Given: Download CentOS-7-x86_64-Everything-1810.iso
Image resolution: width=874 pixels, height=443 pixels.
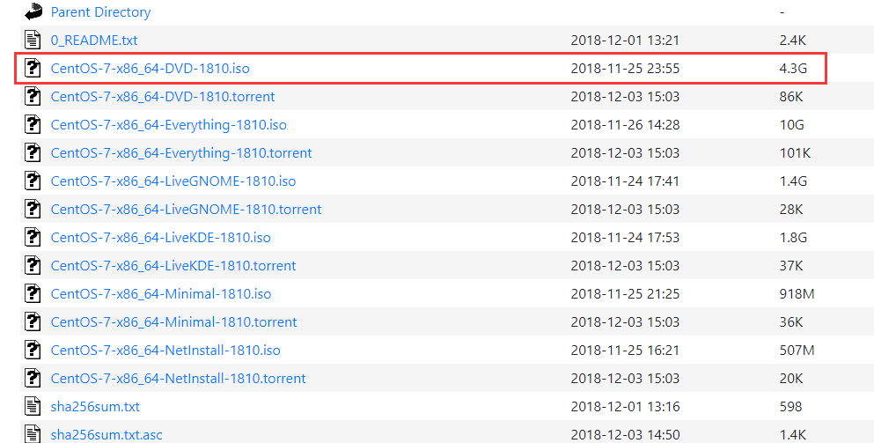Looking at the screenshot, I should tap(168, 125).
